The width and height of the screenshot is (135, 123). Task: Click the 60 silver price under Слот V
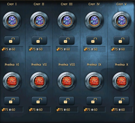[x=122, y=49]
